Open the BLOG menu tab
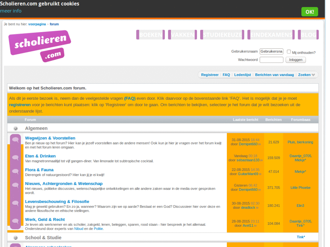 click(x=308, y=35)
